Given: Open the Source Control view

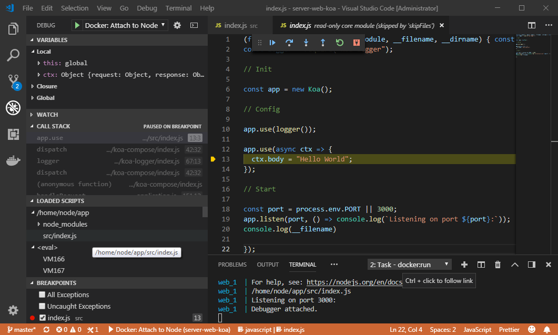Looking at the screenshot, I should [13, 82].
